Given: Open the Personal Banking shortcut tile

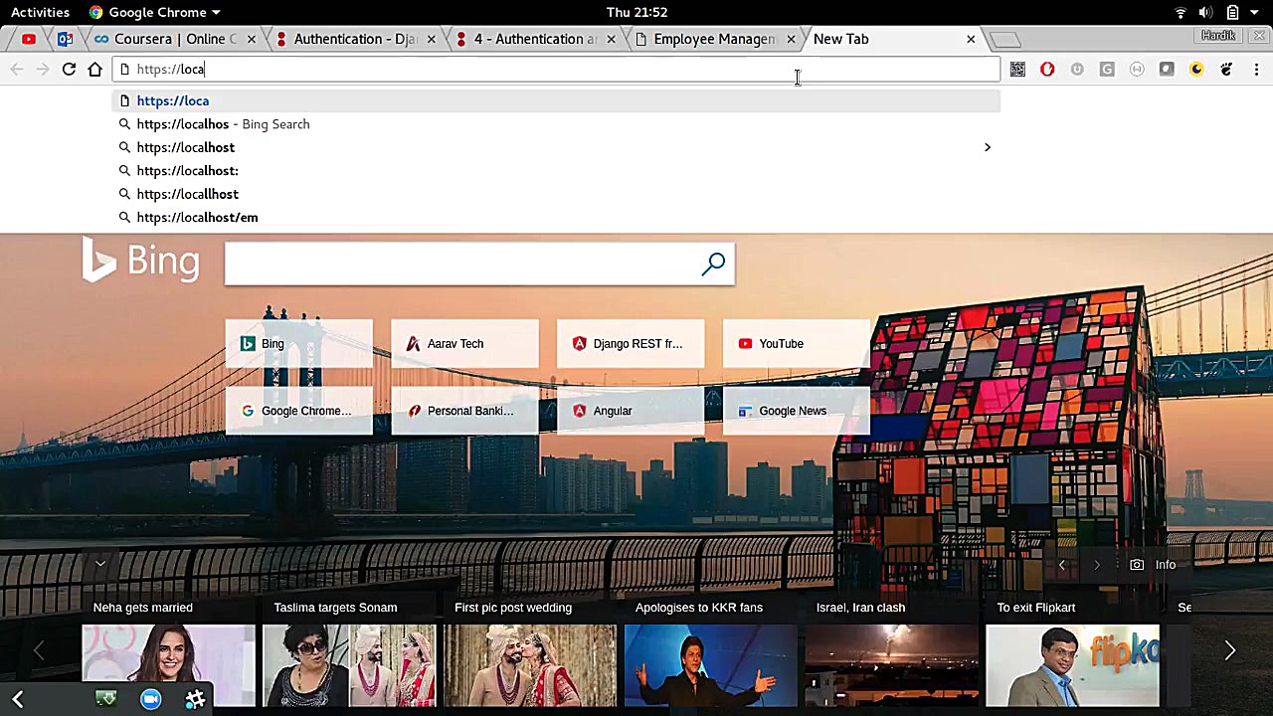Looking at the screenshot, I should pos(464,411).
